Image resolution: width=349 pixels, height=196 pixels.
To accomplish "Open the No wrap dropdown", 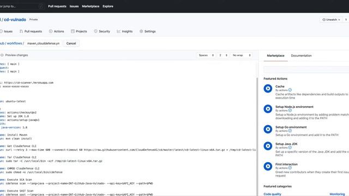I will (x=241, y=55).
